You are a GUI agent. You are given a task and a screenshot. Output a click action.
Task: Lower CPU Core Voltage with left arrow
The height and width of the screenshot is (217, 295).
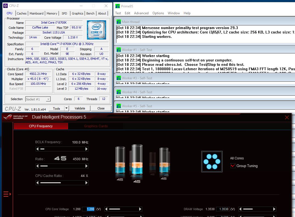(x=106, y=209)
